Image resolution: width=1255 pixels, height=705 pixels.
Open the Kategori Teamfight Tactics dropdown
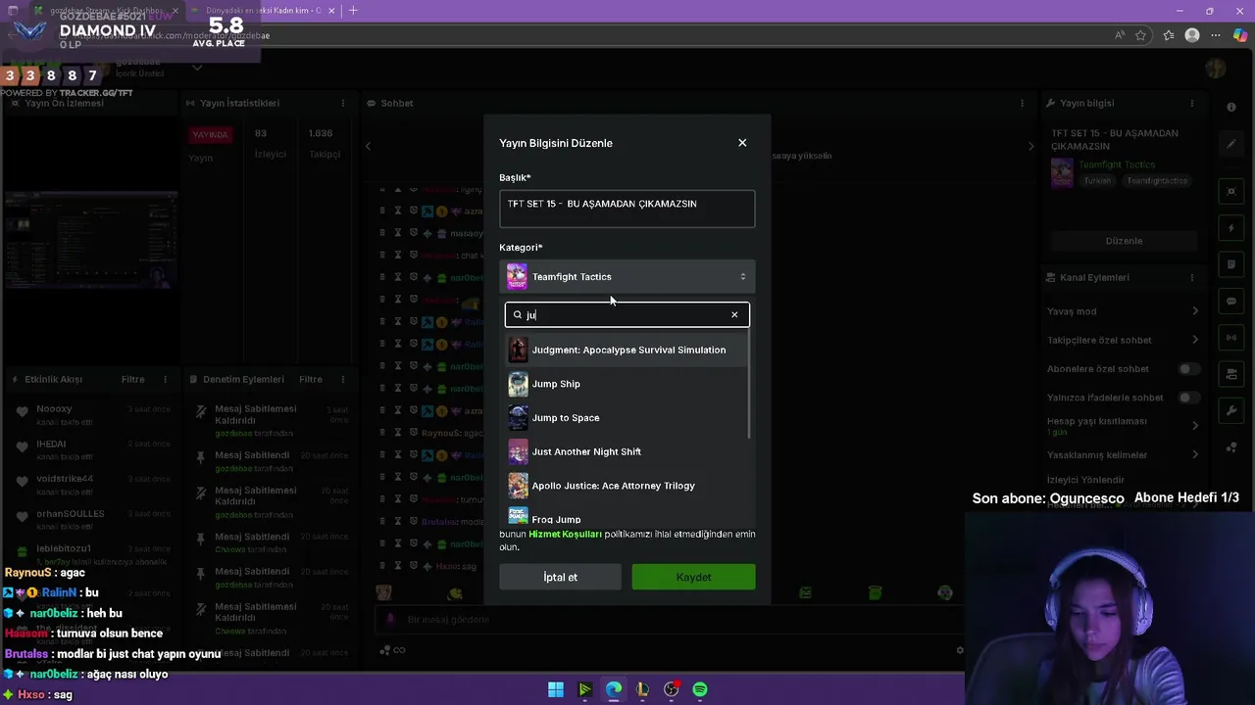pyautogui.click(x=627, y=277)
